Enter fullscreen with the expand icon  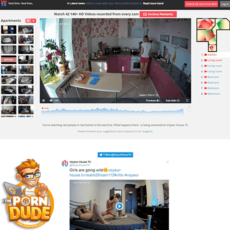[x=187, y=100]
